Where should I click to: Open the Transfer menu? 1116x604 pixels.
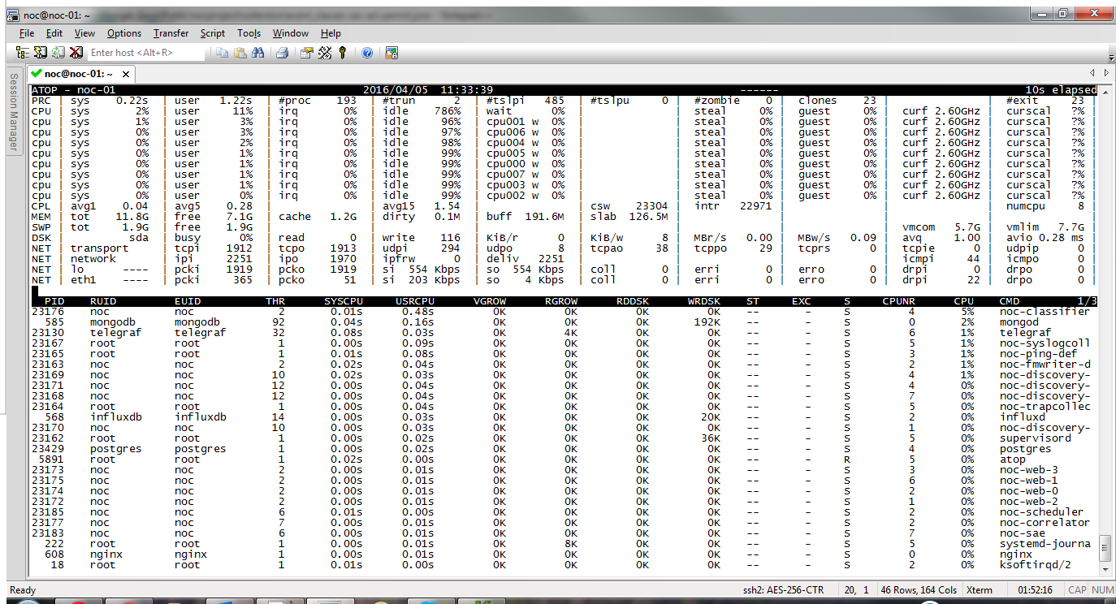coord(171,33)
